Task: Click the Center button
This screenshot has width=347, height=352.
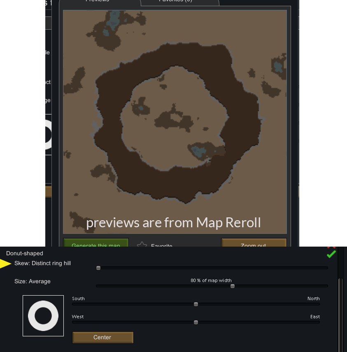Action: tap(103, 338)
